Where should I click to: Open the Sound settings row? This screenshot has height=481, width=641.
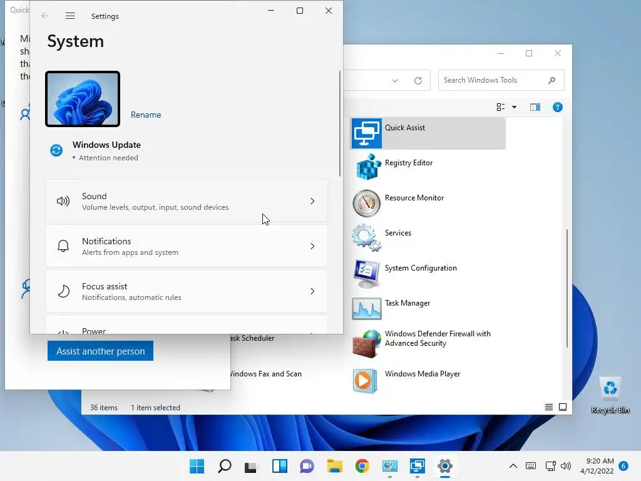187,201
